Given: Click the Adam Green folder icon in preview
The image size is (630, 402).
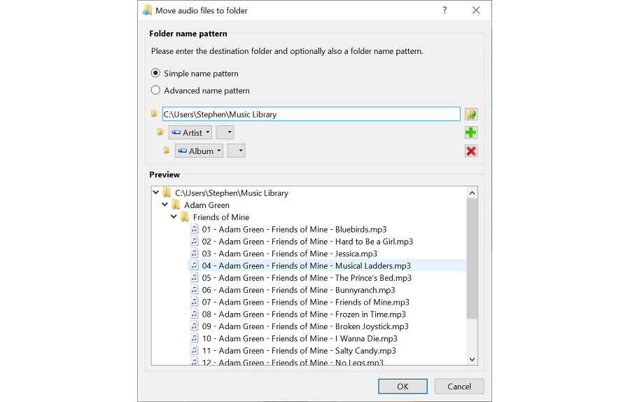Looking at the screenshot, I should [x=176, y=205].
